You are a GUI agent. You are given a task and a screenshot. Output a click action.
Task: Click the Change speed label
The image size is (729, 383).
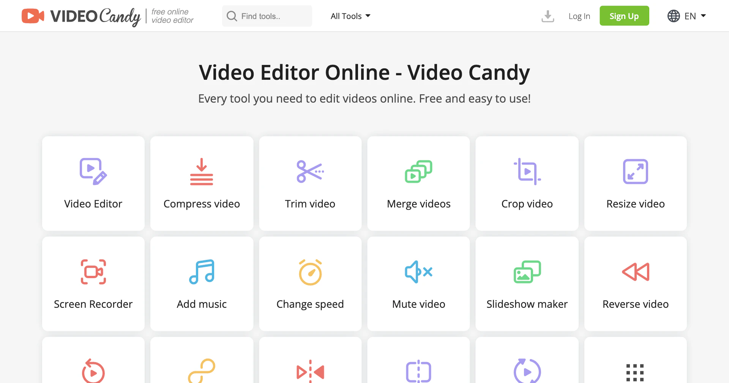pyautogui.click(x=310, y=304)
